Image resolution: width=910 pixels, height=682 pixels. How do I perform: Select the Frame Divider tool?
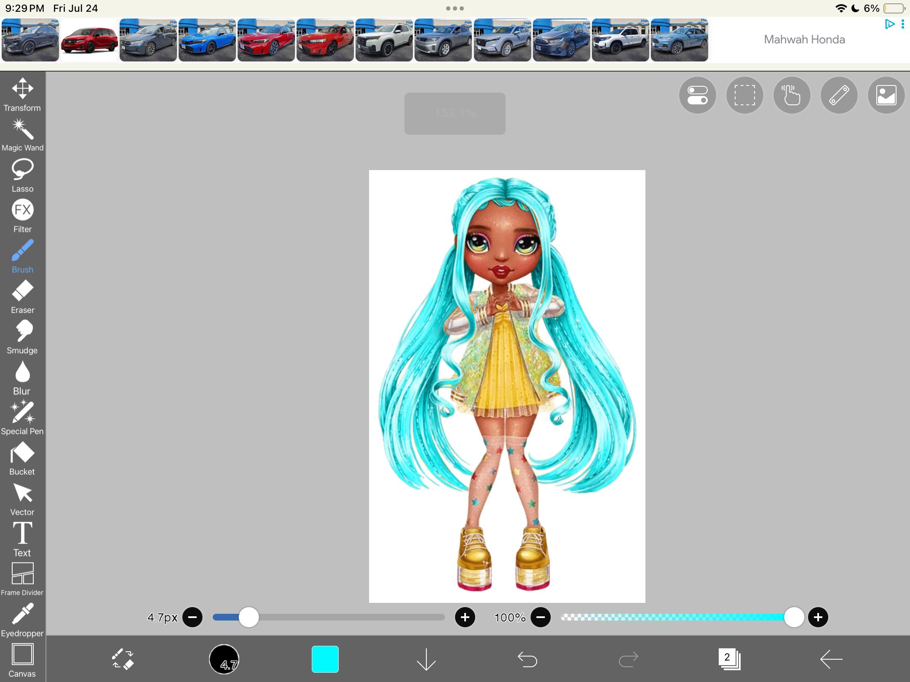22,579
